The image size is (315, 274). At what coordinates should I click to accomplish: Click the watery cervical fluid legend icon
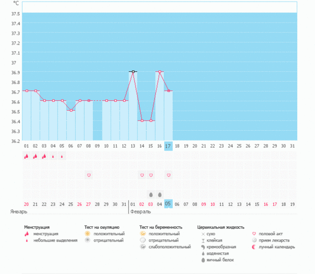coord(203,253)
